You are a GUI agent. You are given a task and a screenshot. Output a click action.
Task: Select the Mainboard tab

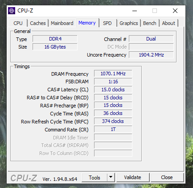tap(62, 23)
